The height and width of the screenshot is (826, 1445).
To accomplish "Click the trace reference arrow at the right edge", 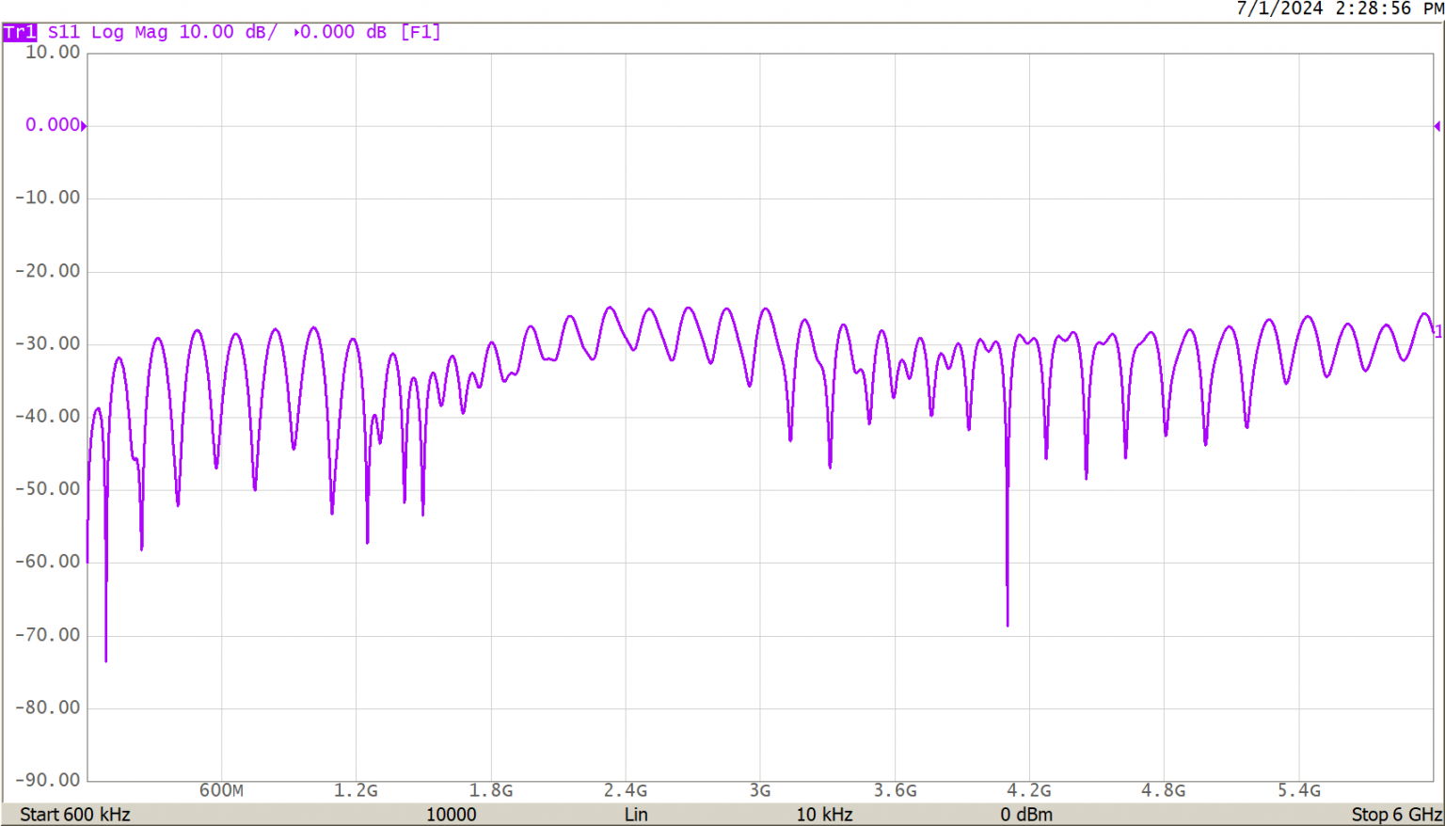I will click(x=1438, y=124).
